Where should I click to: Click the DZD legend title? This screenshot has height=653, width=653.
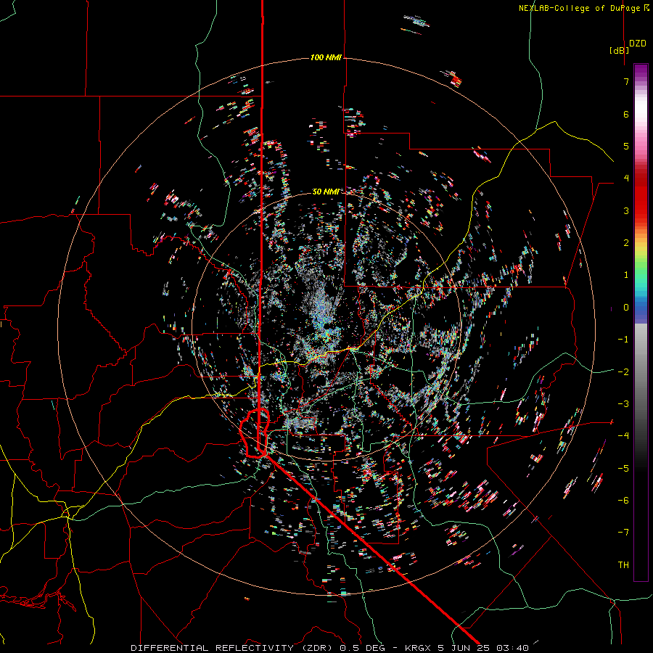tap(638, 44)
